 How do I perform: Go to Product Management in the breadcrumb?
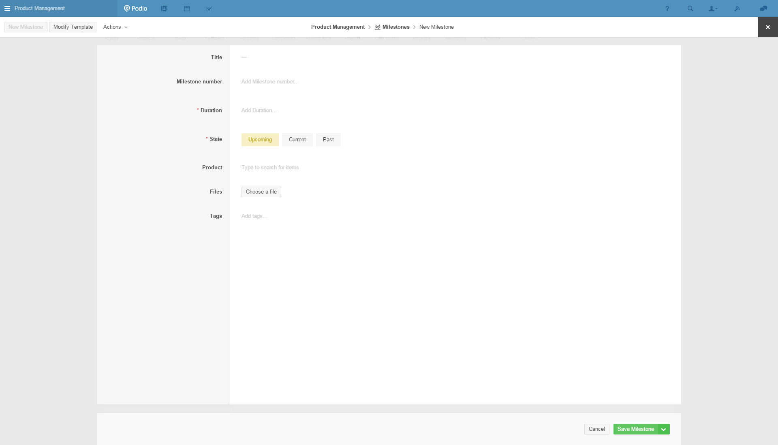point(338,27)
